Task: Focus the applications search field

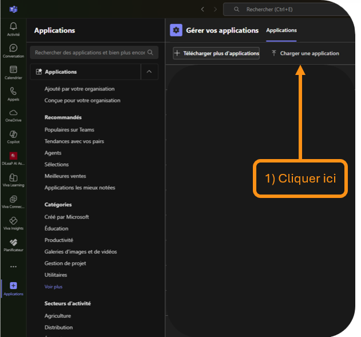Action: click(90, 53)
